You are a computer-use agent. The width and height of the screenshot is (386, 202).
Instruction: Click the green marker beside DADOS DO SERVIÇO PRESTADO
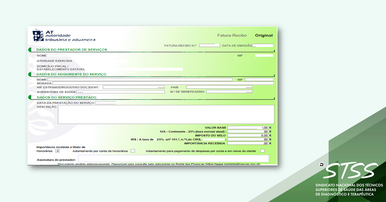(x=29, y=97)
